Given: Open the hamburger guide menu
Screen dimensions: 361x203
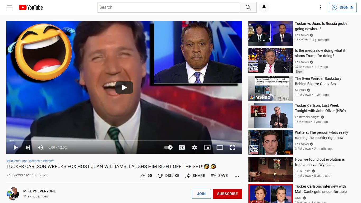Looking at the screenshot, I should (10, 7).
